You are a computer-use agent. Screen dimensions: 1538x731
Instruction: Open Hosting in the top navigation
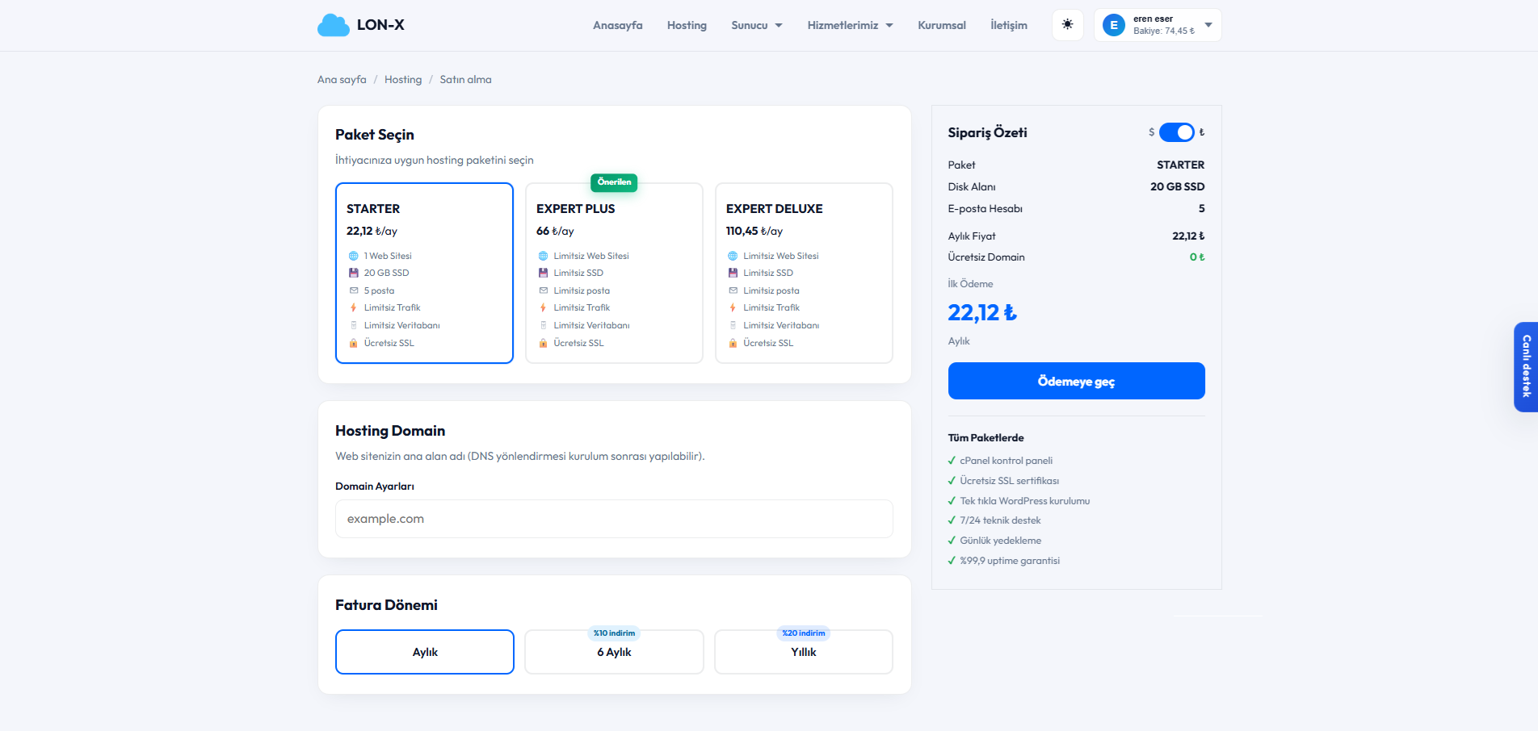pyautogui.click(x=687, y=25)
